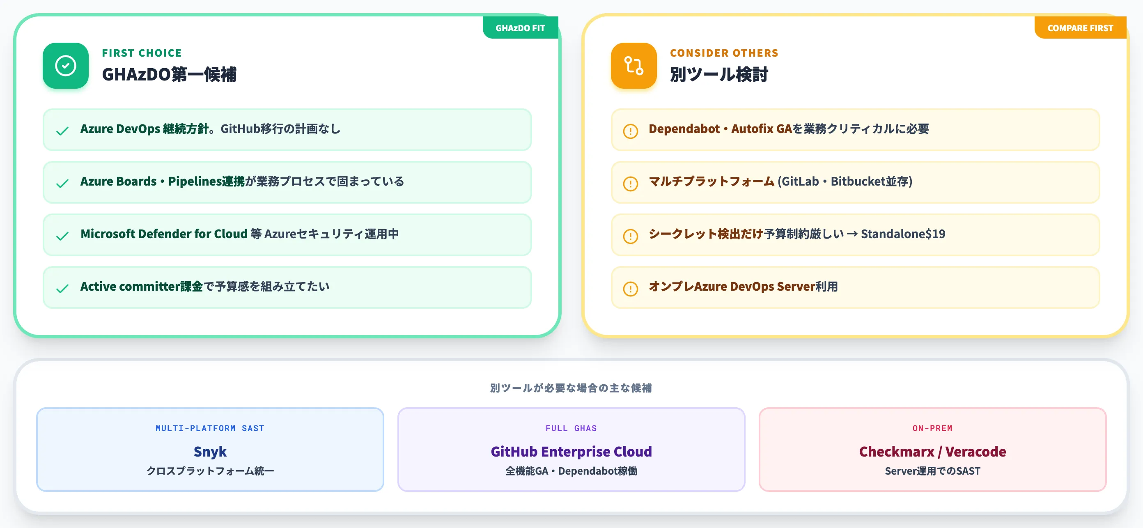Click the text Microsoft Defender for Cloud 等 Azureセキュリティ運用中

[x=240, y=234]
